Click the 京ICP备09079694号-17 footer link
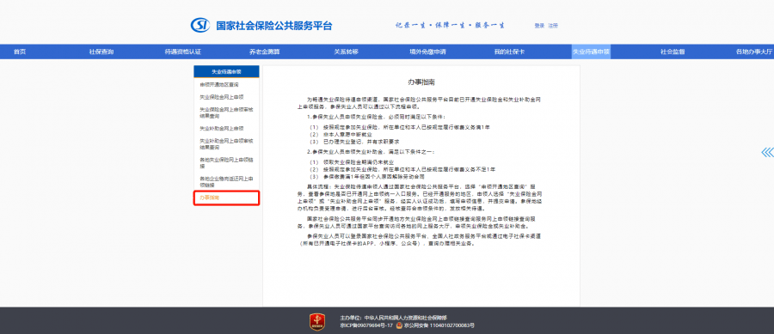 [366, 325]
